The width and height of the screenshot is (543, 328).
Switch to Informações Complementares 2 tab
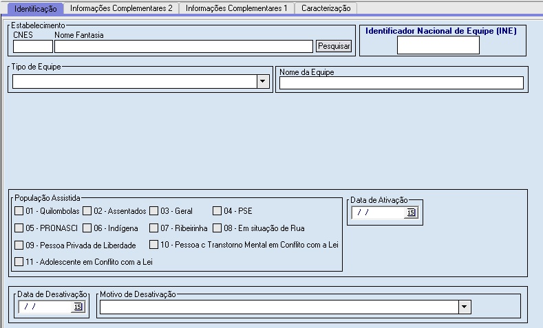pos(121,8)
